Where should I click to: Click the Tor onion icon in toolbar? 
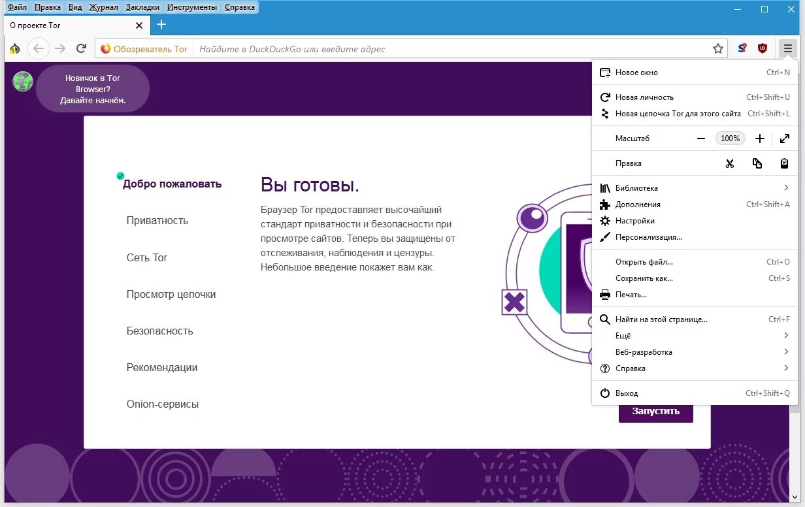(14, 49)
